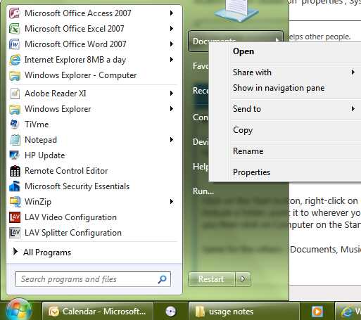Click the HP Update icon
The image size is (361, 320).
coord(15,155)
